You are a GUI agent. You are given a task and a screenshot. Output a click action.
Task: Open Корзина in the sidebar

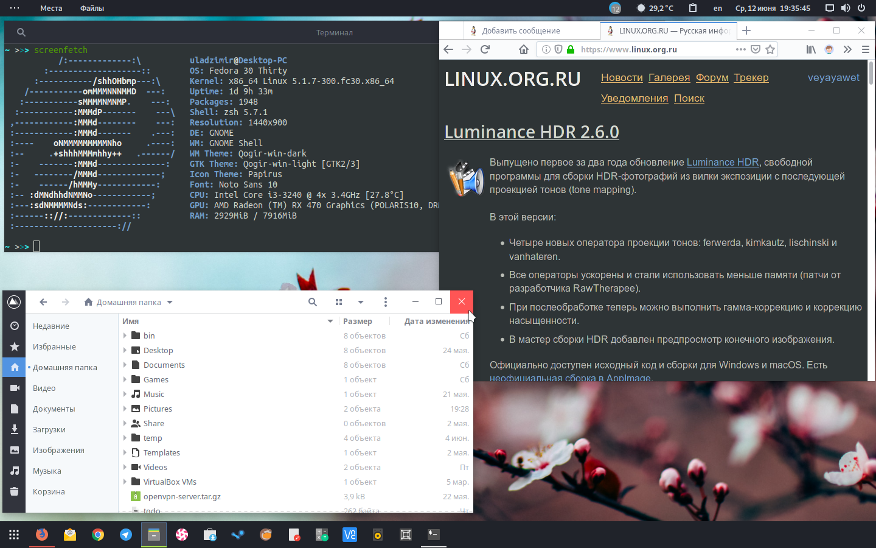49,491
